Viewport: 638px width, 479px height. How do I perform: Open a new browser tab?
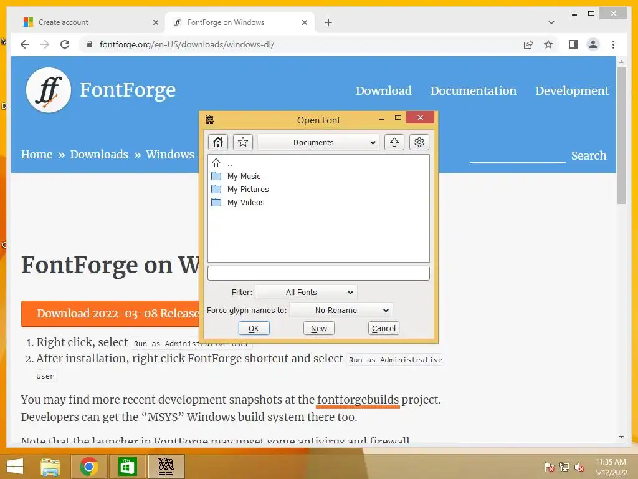pyautogui.click(x=328, y=22)
